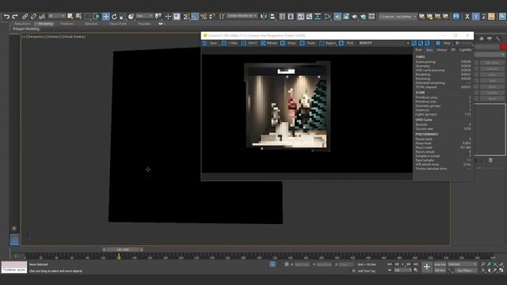Click the Pan View hand icon
This screenshot has height=285, width=507.
[x=490, y=270]
